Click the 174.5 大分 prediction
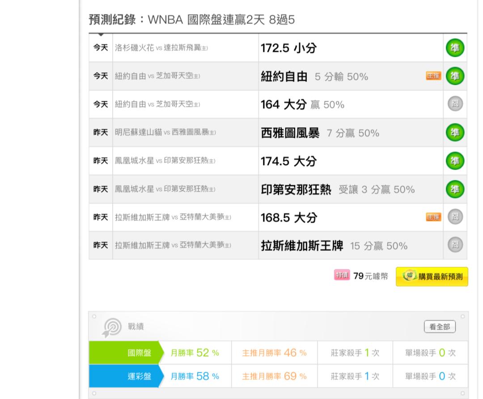The height and width of the screenshot is (399, 483). point(288,162)
